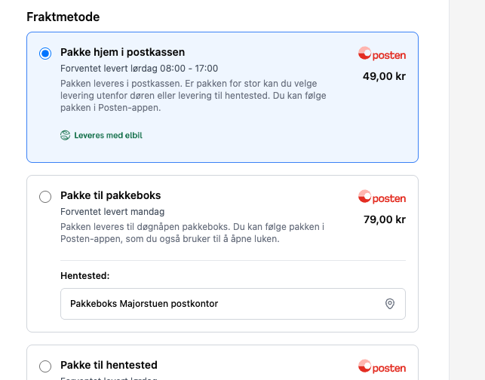Click the Pakke til pakkeboks title

point(110,195)
